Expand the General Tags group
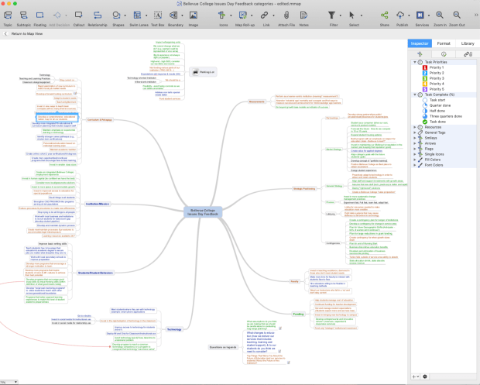The width and height of the screenshot is (480, 385). click(415, 132)
